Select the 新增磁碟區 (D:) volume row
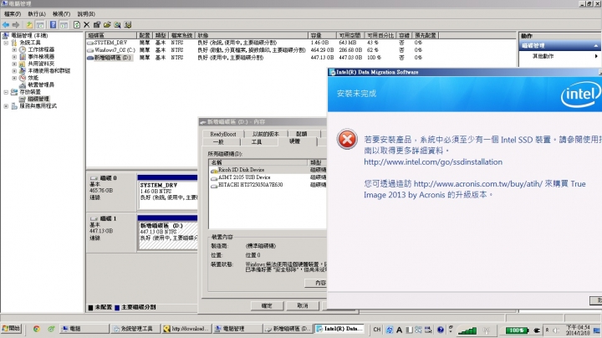 click(263, 58)
